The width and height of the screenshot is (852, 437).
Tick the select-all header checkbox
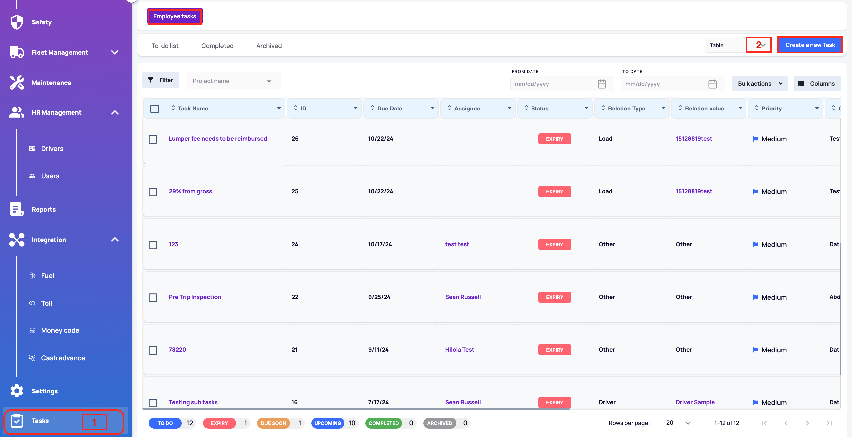pyautogui.click(x=154, y=109)
